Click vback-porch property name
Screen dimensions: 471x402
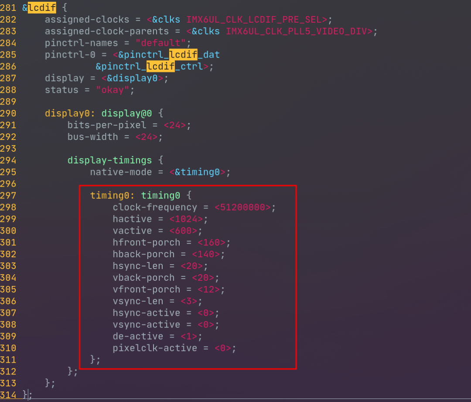point(143,277)
